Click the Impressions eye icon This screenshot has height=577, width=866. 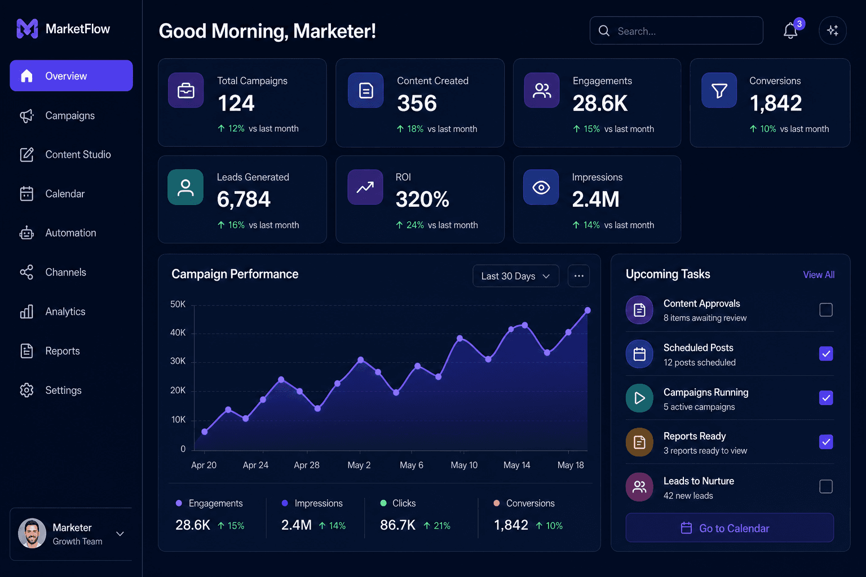(541, 187)
